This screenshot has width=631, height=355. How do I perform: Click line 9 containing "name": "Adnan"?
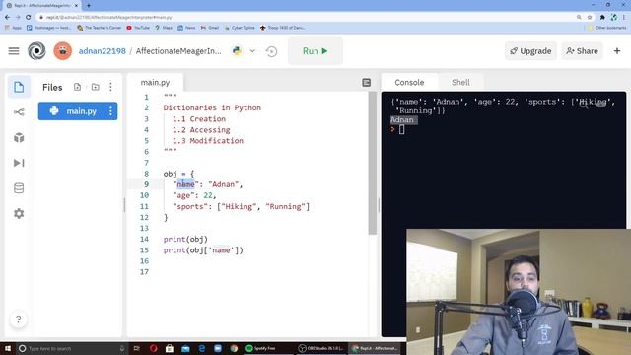[x=208, y=184]
